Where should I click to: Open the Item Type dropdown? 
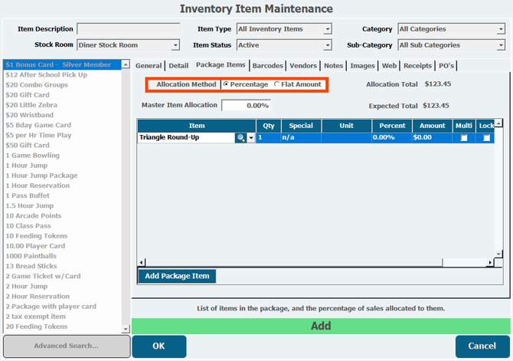pyautogui.click(x=328, y=29)
